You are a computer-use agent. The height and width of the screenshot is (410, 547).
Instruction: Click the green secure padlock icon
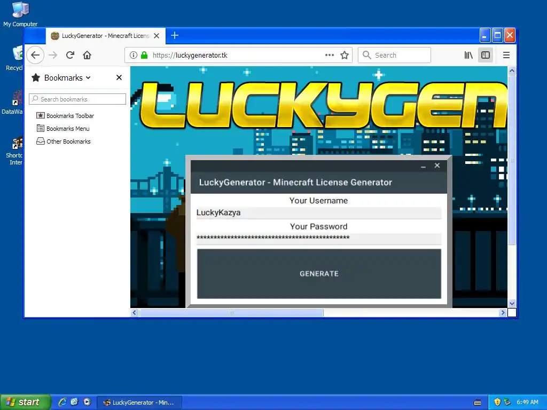point(144,55)
